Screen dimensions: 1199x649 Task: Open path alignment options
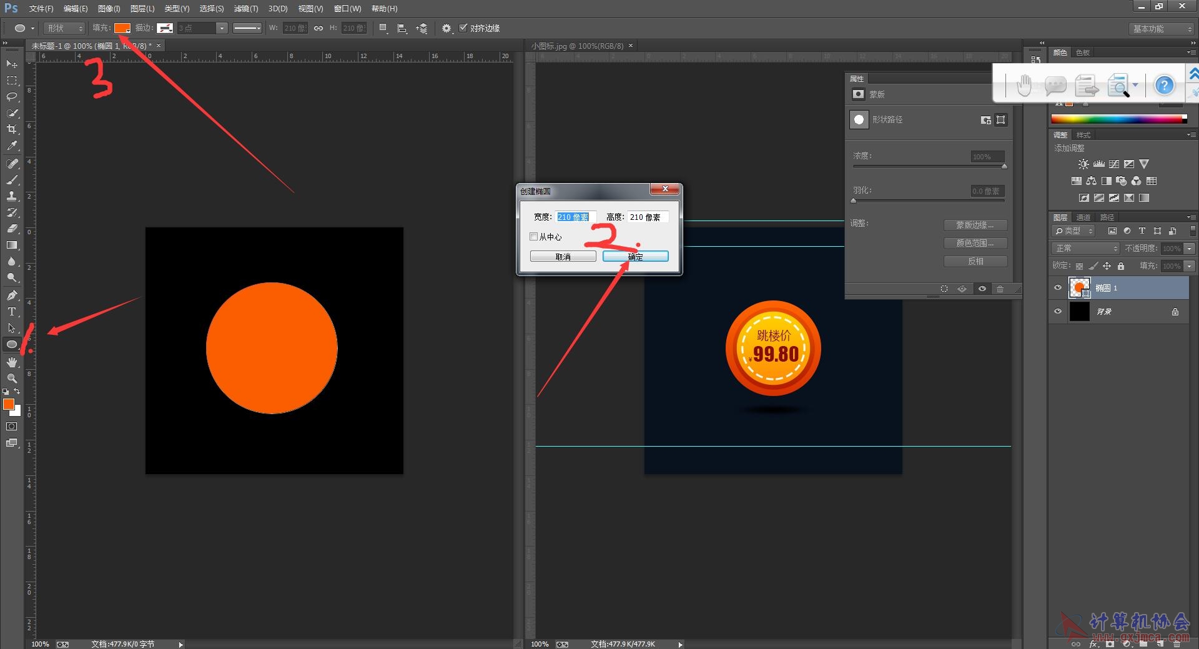pos(402,28)
